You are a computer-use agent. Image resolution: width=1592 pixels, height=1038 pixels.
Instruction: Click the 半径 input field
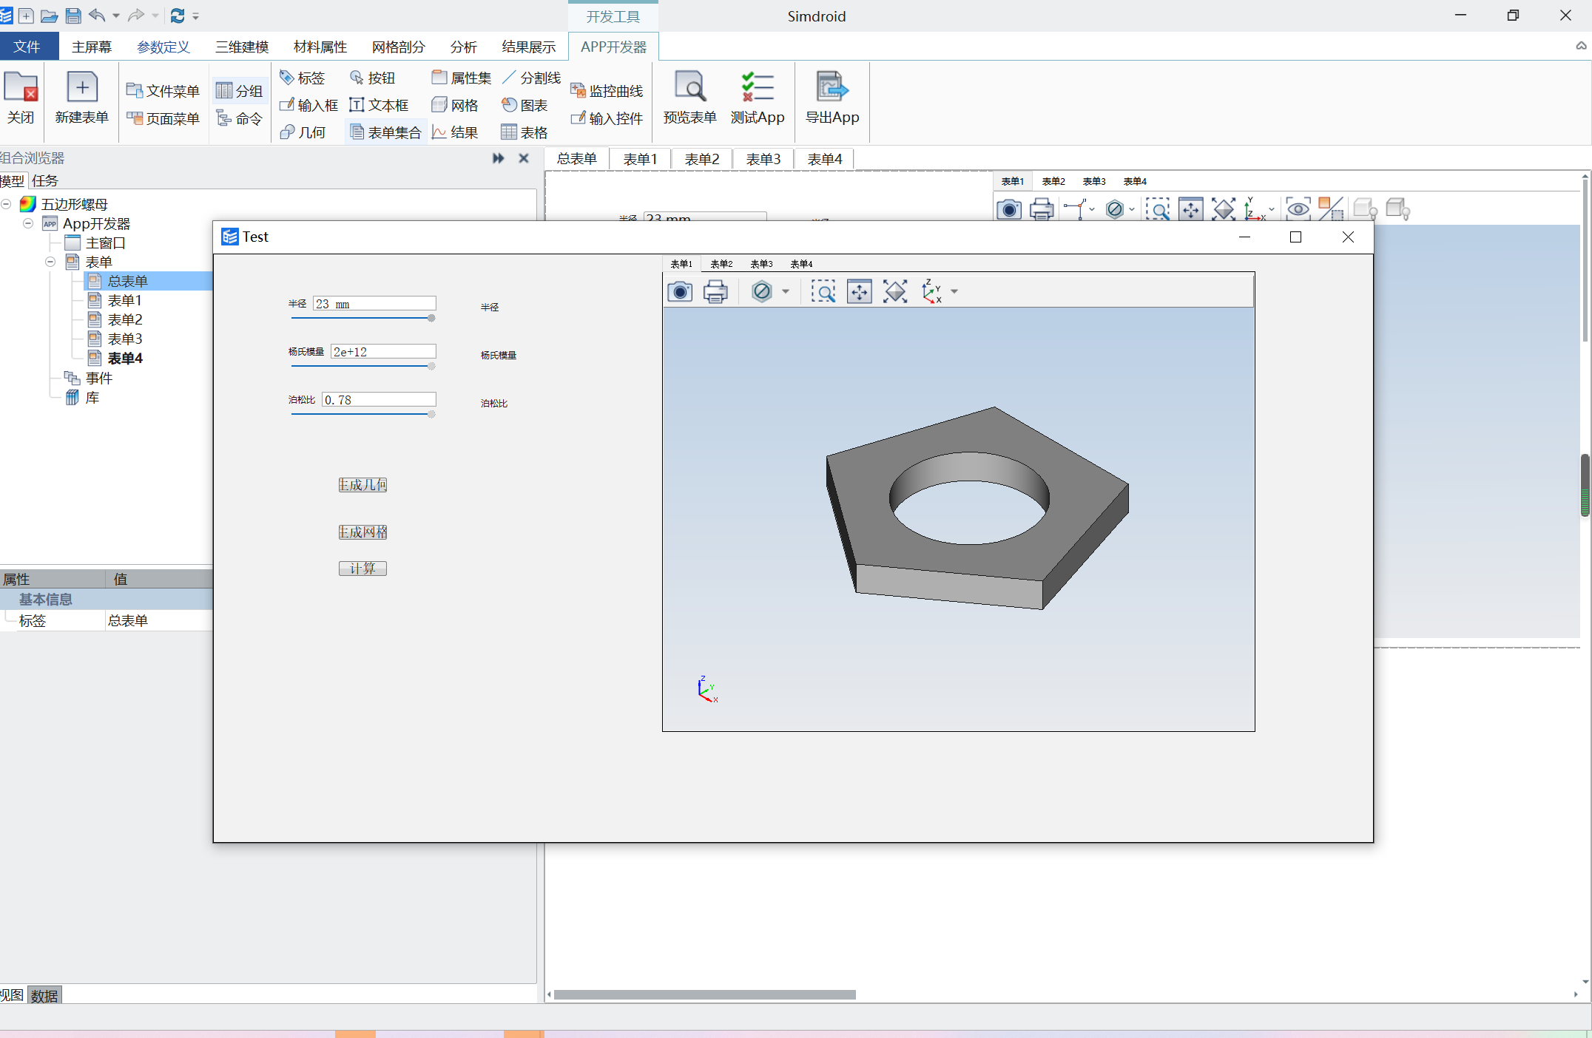point(374,304)
